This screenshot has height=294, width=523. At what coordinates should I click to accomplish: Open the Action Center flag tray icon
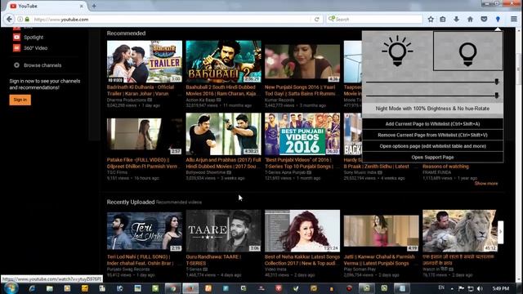tap(461, 288)
